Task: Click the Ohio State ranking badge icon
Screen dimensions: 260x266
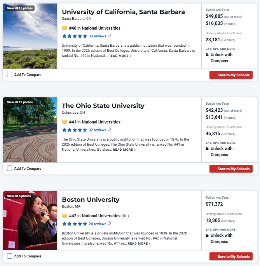Action: tap(65, 122)
